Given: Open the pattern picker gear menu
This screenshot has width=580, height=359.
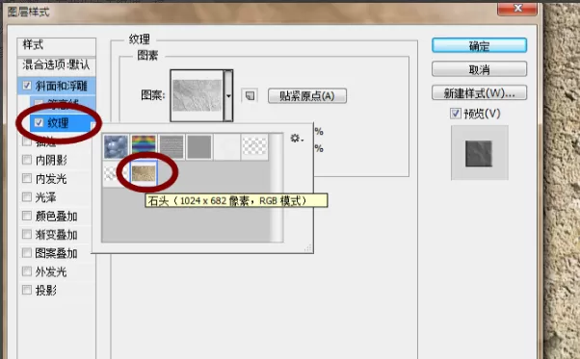Looking at the screenshot, I should [x=297, y=139].
